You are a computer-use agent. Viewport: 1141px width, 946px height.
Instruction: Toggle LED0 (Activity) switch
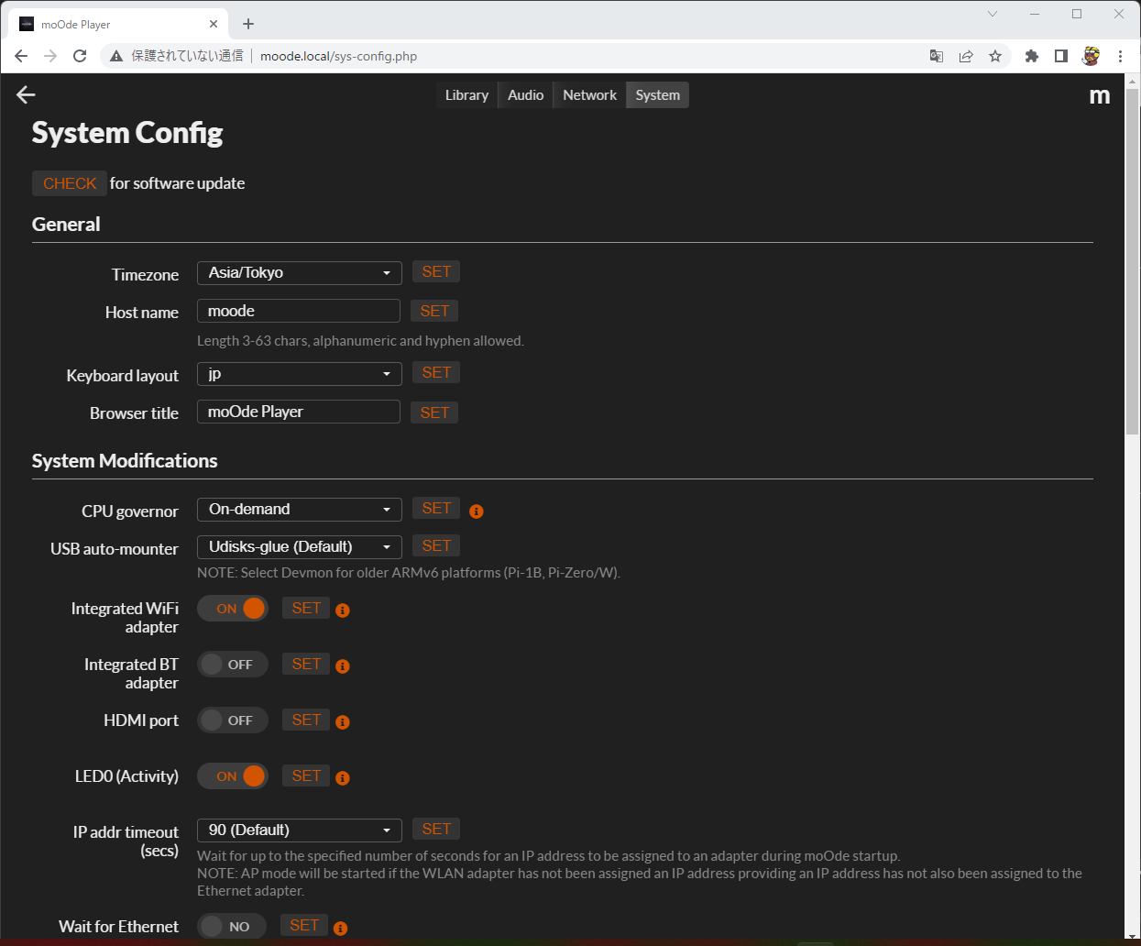pyautogui.click(x=233, y=775)
